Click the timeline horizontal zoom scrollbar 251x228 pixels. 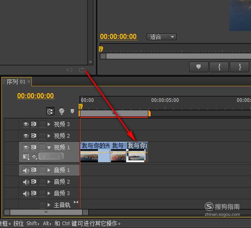[46, 212]
